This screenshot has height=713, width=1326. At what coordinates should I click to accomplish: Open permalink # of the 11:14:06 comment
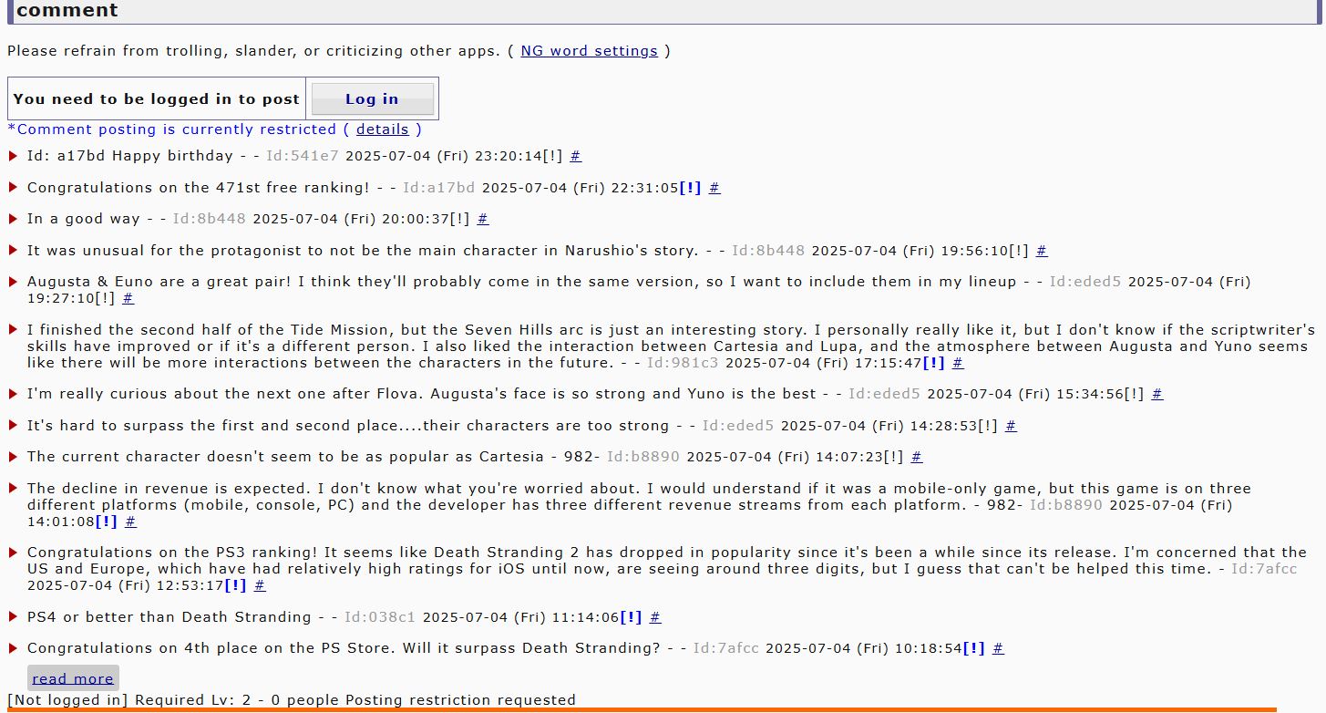pos(655,617)
